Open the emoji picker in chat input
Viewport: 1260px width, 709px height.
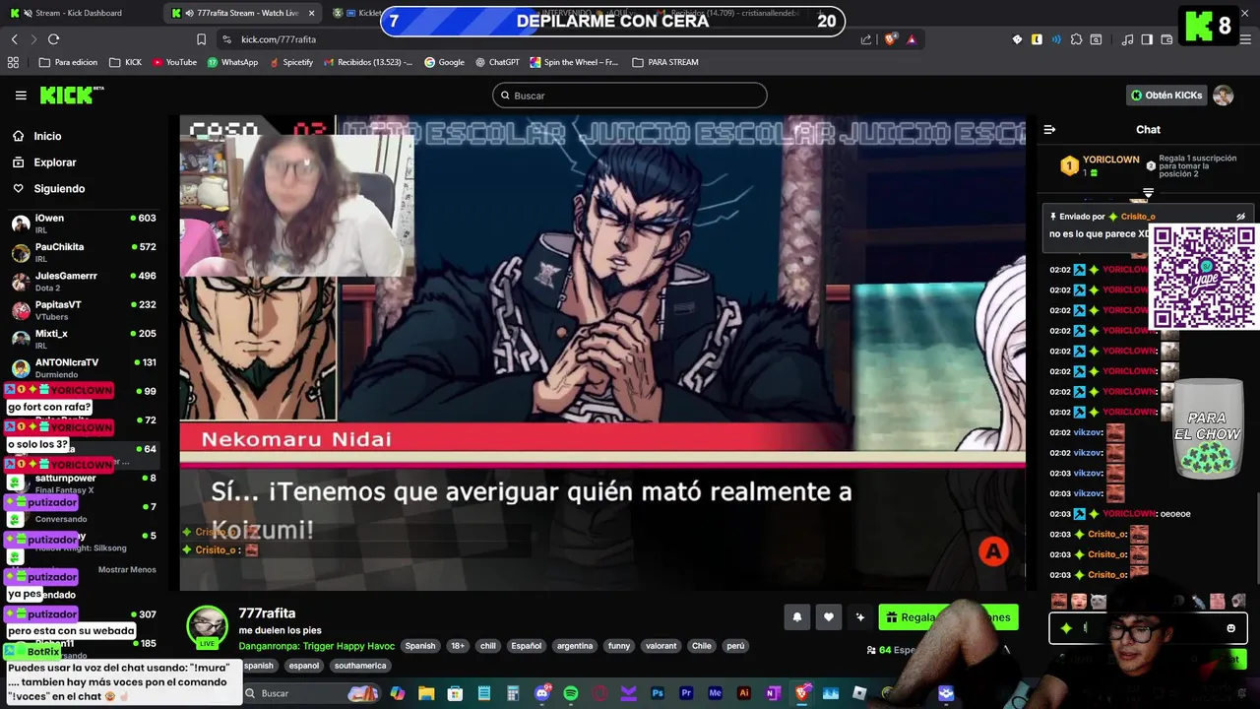1230,628
